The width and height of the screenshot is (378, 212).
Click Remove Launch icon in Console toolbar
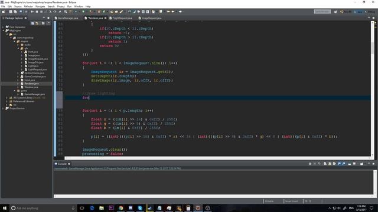point(315,164)
